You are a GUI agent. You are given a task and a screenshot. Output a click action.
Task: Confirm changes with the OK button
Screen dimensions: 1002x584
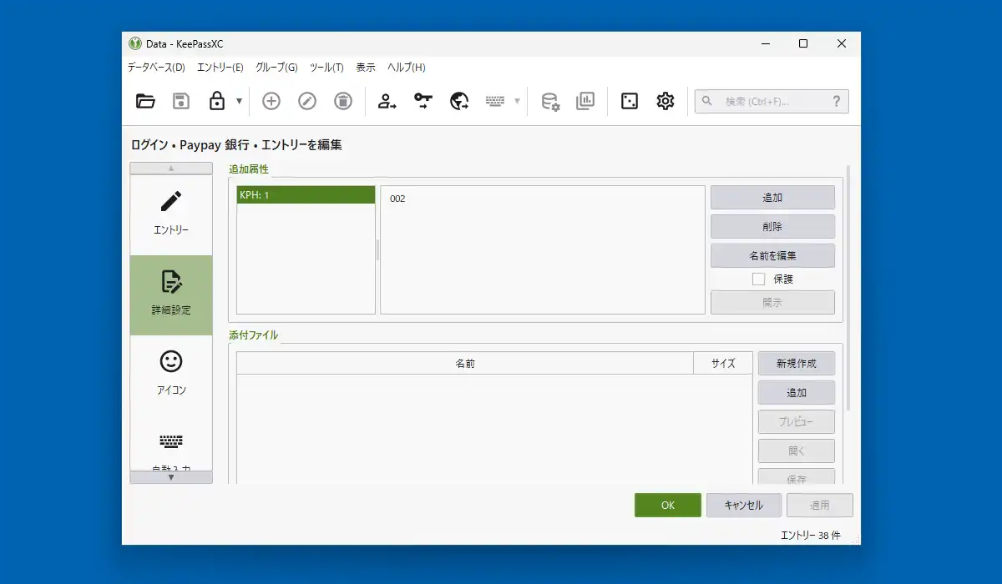click(x=668, y=505)
